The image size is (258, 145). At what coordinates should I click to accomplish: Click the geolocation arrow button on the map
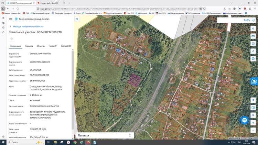coord(253,100)
